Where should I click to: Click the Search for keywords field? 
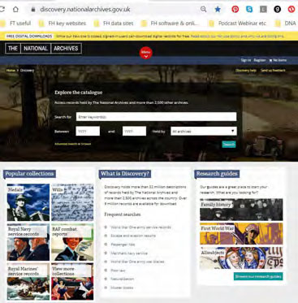pyautogui.click(x=156, y=117)
